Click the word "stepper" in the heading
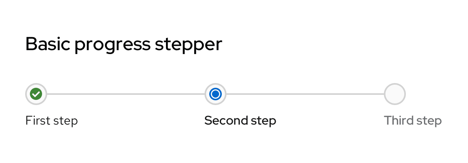The height and width of the screenshot is (163, 468). click(188, 45)
